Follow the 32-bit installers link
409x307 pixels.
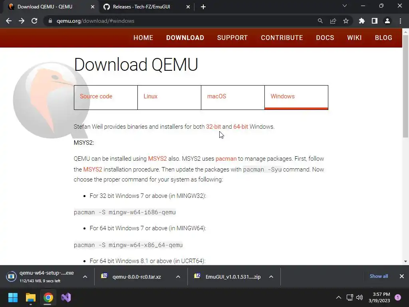tap(213, 127)
